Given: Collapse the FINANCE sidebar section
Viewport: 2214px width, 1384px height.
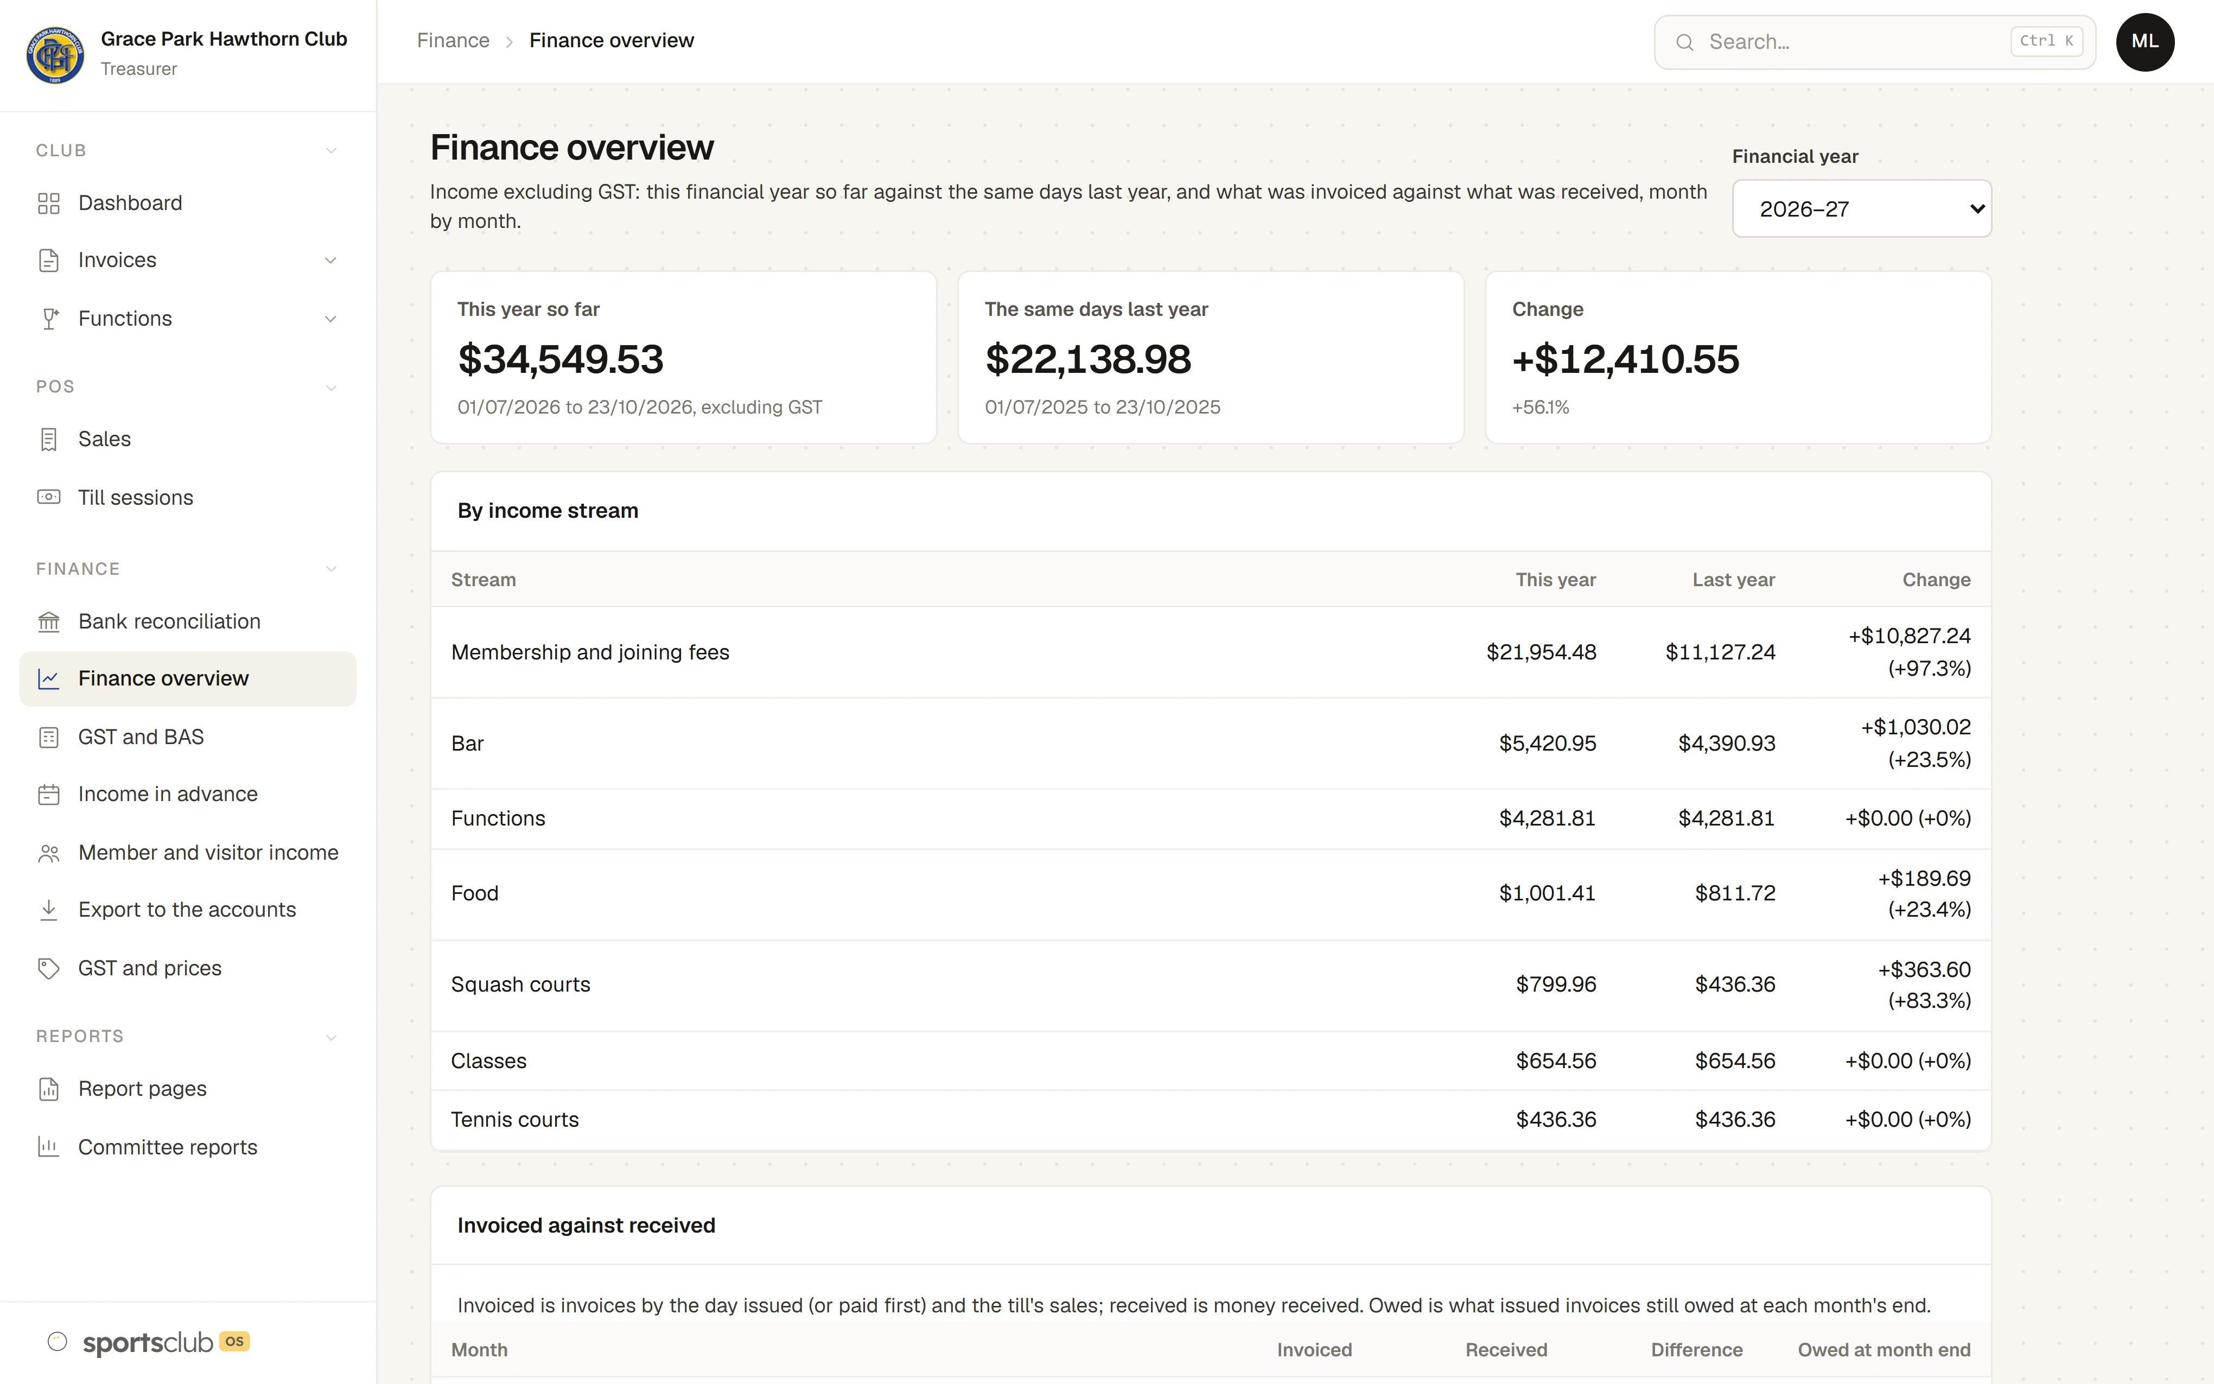Looking at the screenshot, I should click(331, 569).
